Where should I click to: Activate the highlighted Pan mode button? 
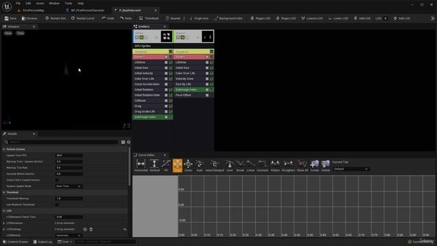(x=178, y=165)
